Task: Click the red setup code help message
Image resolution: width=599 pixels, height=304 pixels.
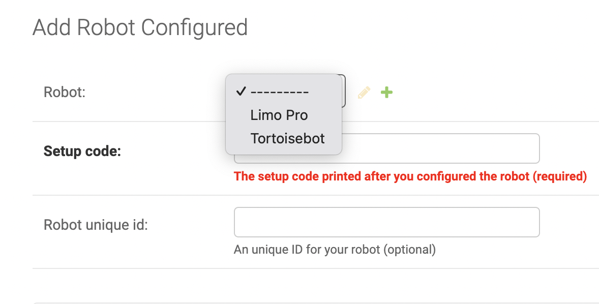Action: pyautogui.click(x=410, y=176)
